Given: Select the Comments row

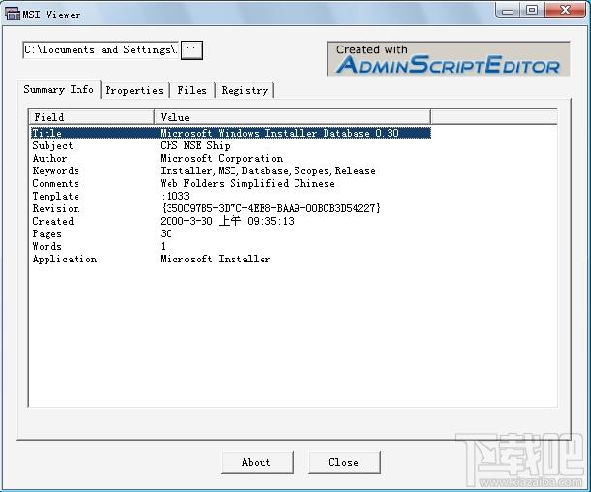Looking at the screenshot, I should [x=231, y=183].
